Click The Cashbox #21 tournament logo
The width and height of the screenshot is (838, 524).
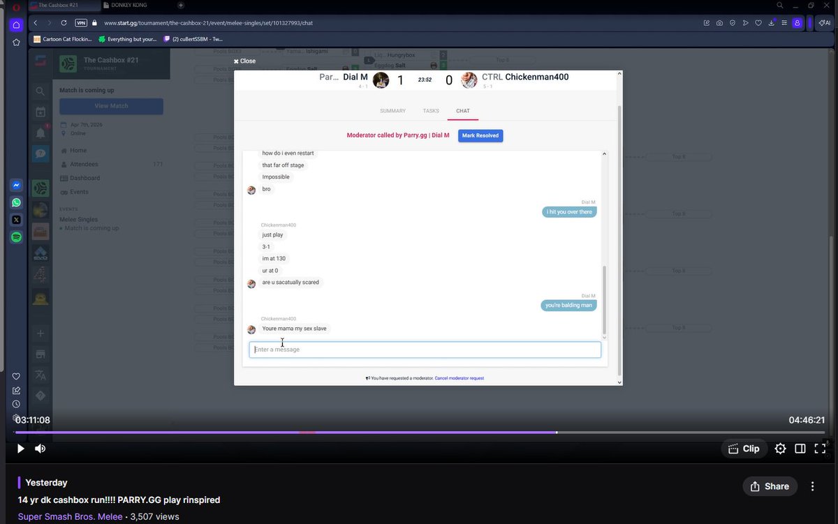[x=68, y=63]
